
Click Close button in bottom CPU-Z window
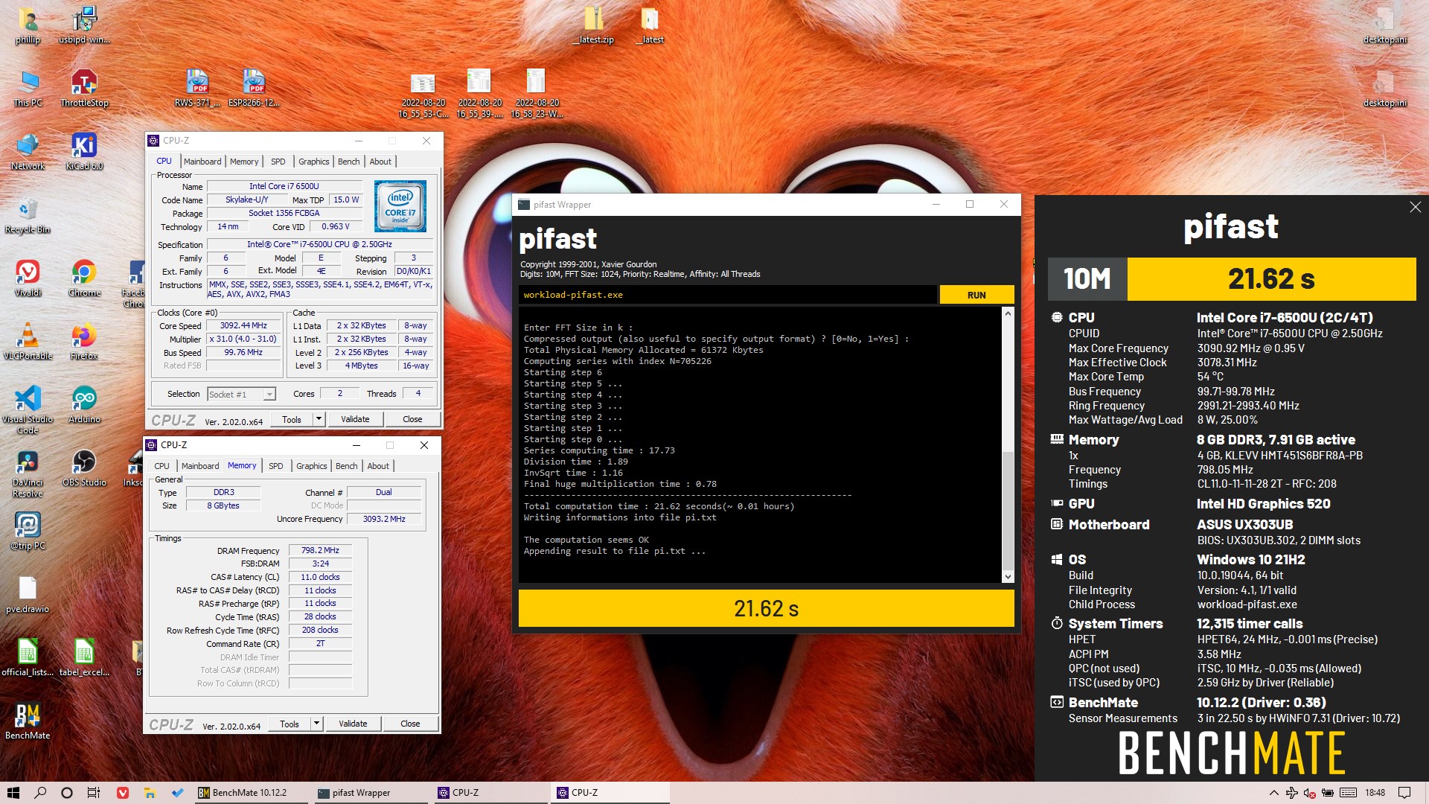click(x=410, y=723)
